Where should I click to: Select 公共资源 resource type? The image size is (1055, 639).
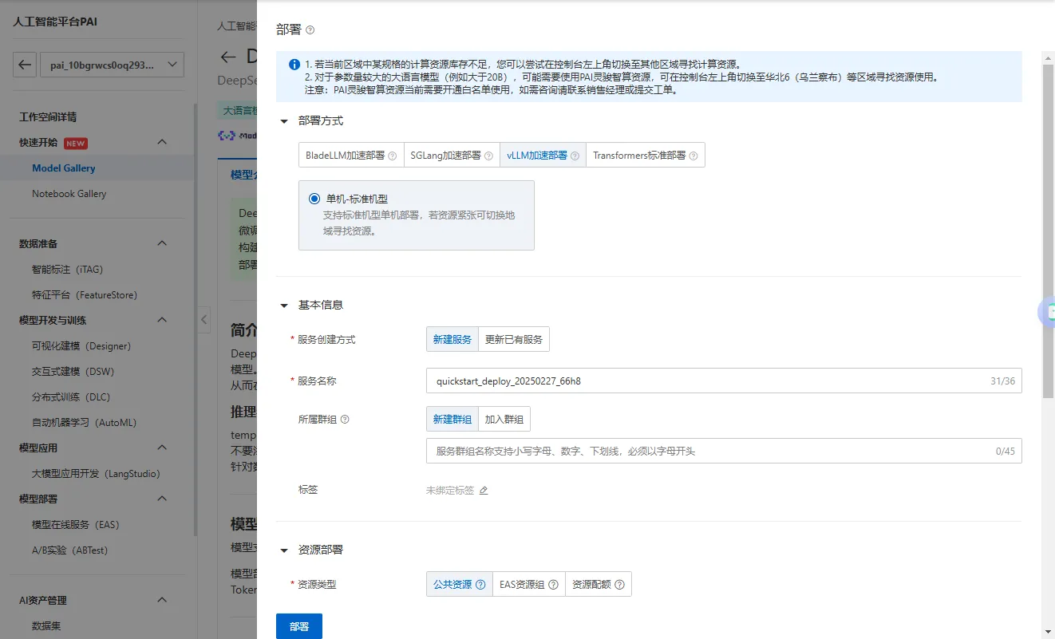[459, 585]
